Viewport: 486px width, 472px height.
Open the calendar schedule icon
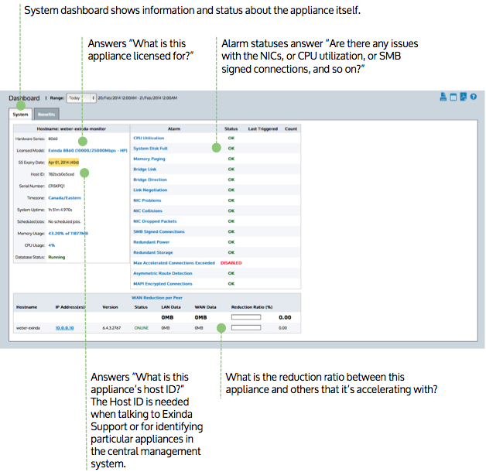(453, 97)
